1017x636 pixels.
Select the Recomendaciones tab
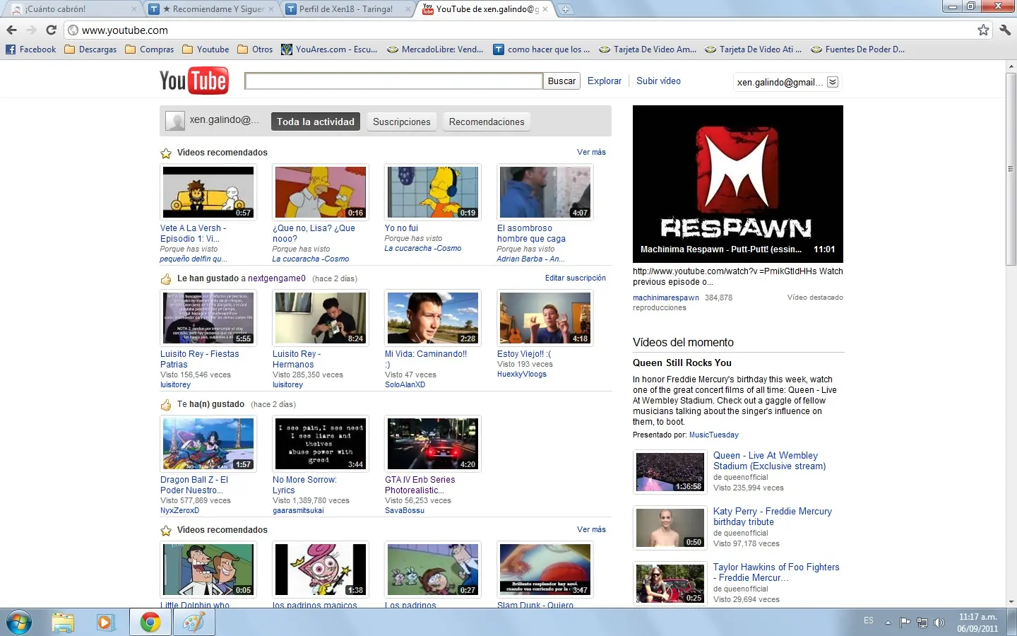coord(487,122)
